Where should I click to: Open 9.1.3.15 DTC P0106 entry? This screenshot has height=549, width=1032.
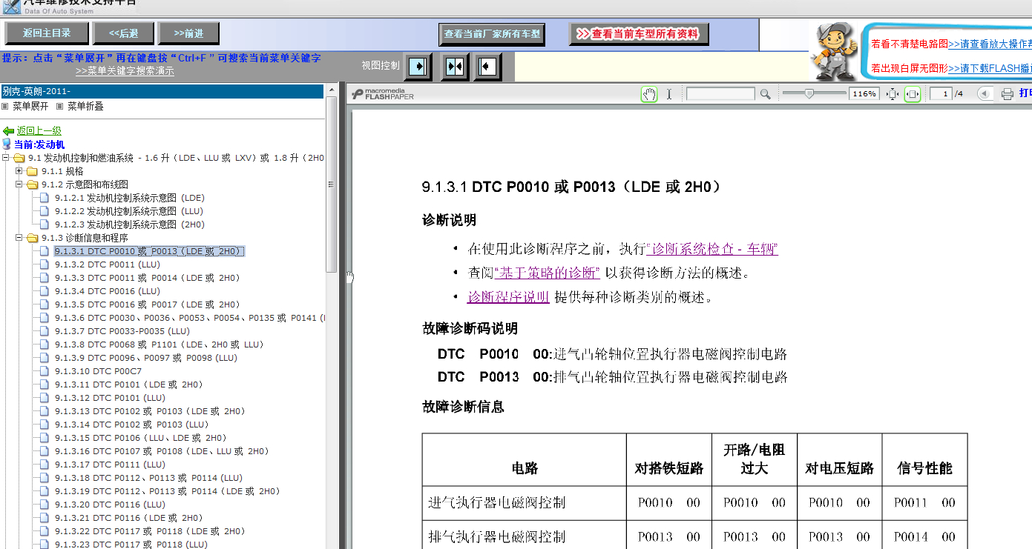coord(141,438)
